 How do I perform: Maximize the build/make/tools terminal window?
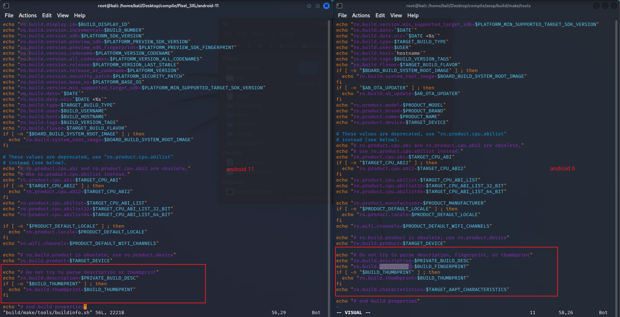(605, 6)
